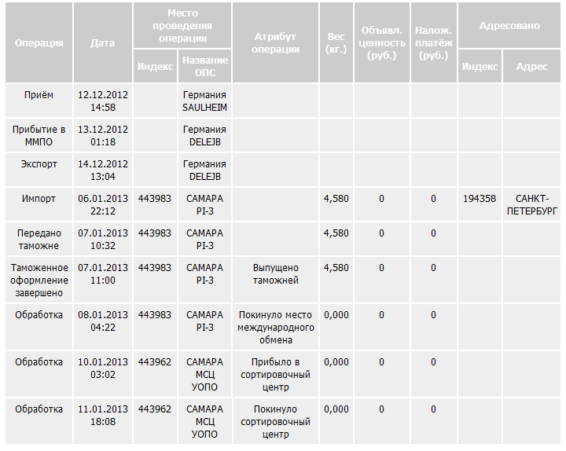Click 'Германия SAULHEIM' location cell
Screen dimensions: 566x451
[204, 101]
